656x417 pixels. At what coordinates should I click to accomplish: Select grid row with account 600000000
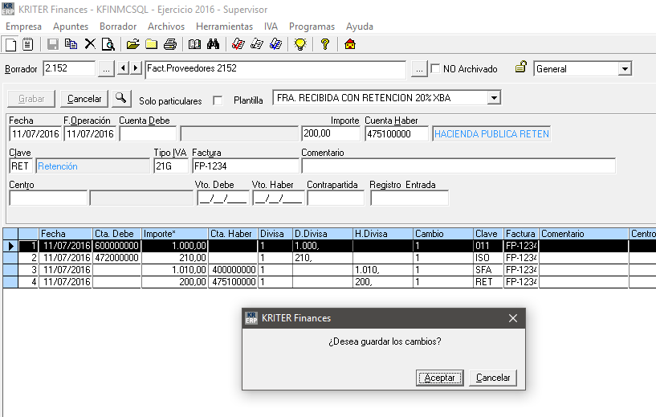(329, 246)
